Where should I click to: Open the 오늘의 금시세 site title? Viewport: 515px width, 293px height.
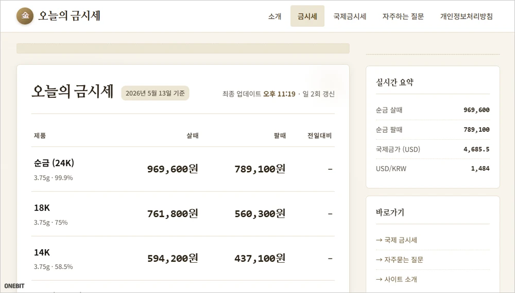(x=70, y=16)
